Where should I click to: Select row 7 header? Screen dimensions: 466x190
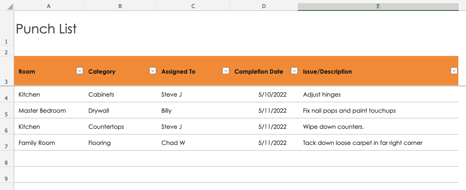point(6,142)
